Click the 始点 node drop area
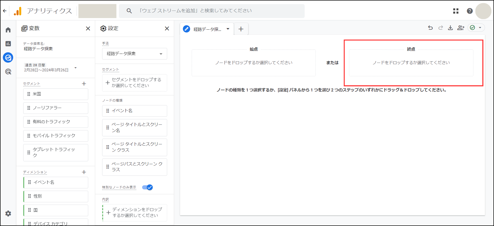Viewport: 494px width, 226px height. point(254,63)
